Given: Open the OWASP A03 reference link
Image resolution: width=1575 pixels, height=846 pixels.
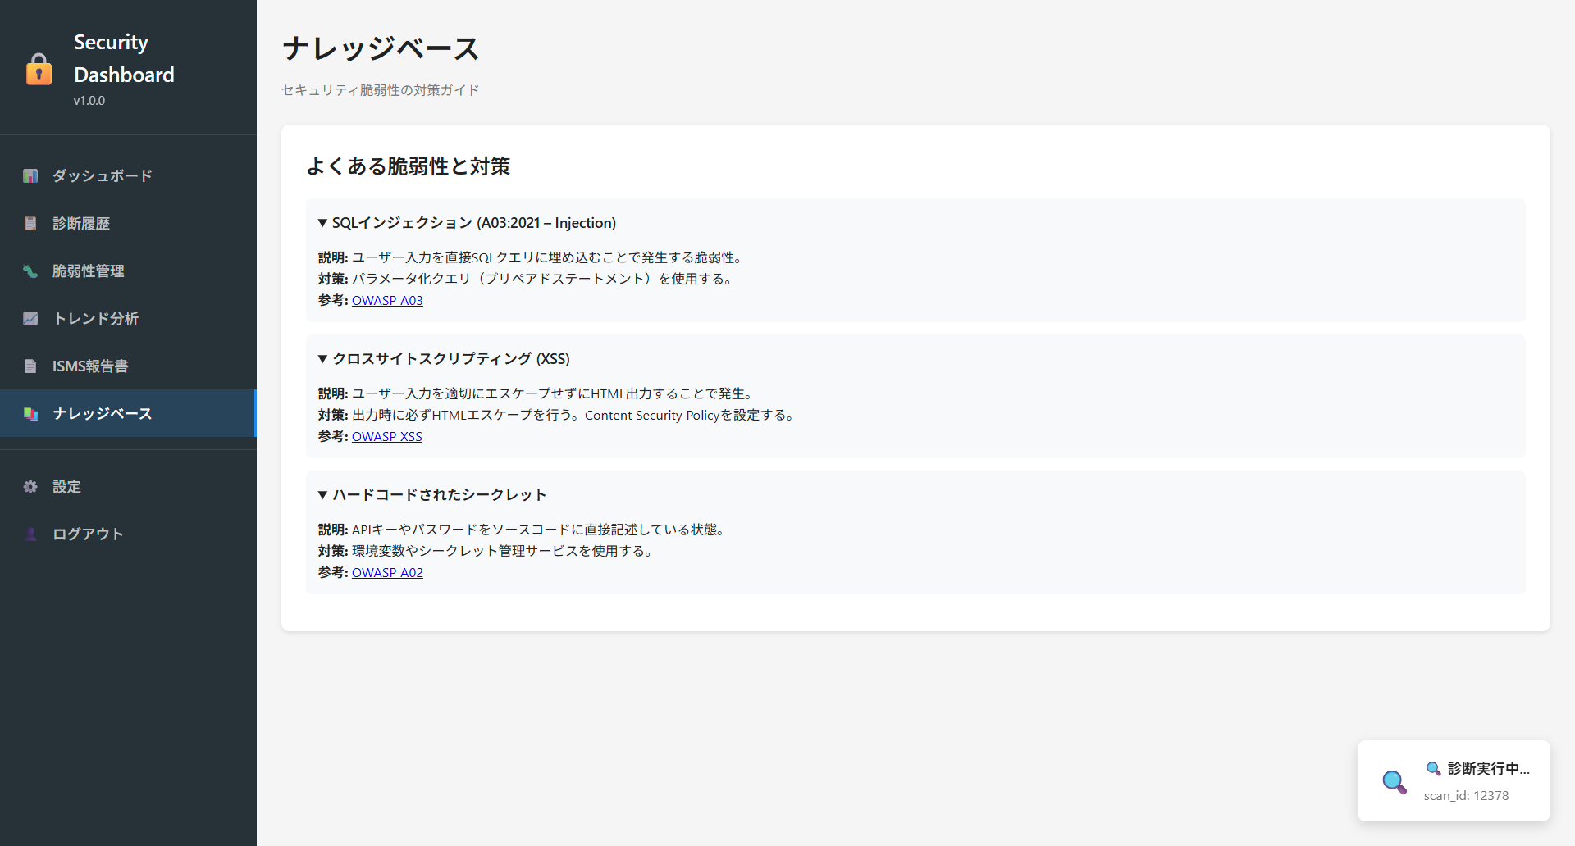Looking at the screenshot, I should tap(387, 300).
